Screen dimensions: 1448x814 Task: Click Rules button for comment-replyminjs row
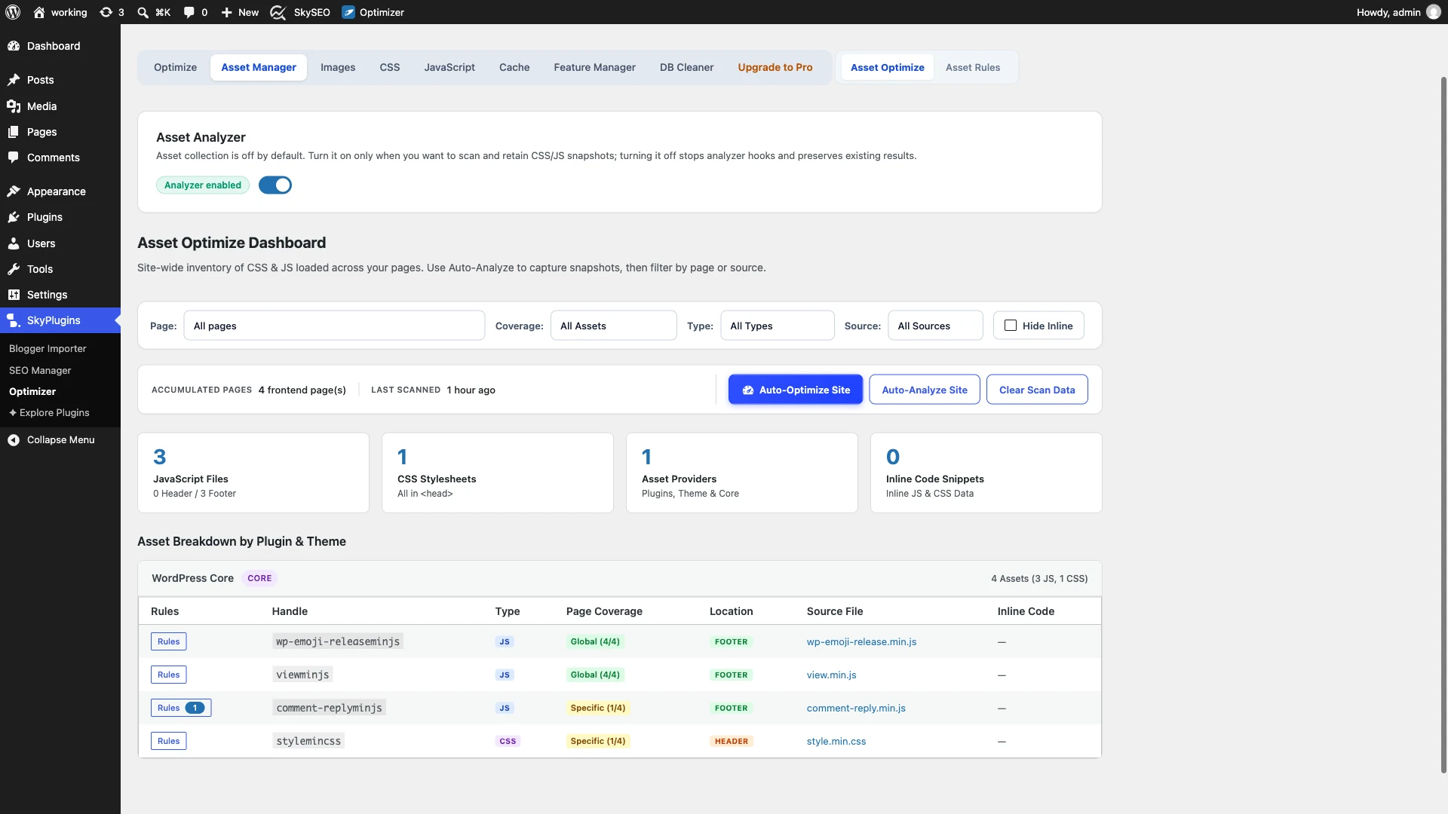point(181,708)
